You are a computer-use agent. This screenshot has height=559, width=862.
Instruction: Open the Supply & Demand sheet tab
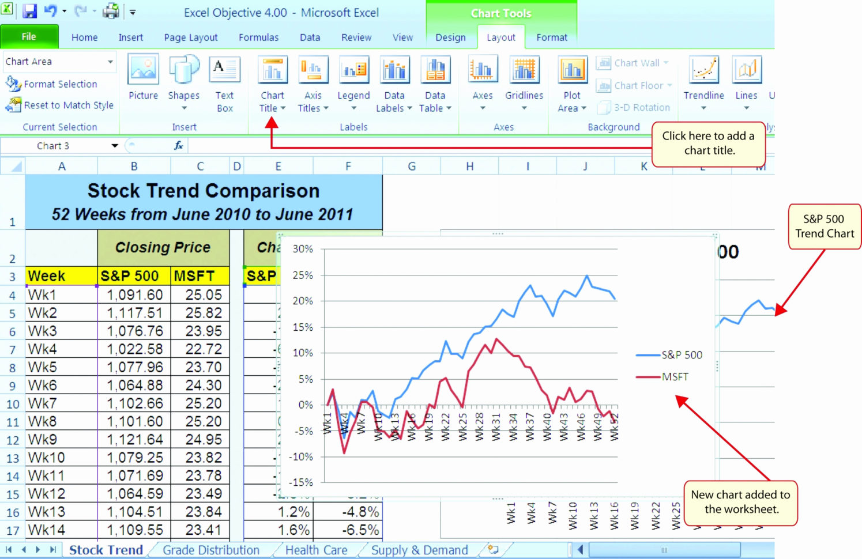[x=420, y=550]
